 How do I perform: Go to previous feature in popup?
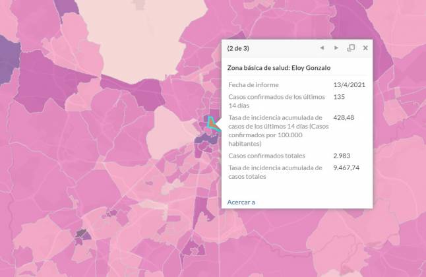click(x=322, y=48)
